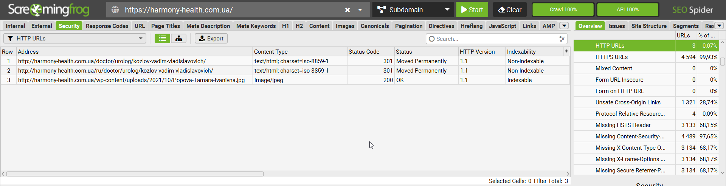Open the Images tab

click(x=345, y=26)
